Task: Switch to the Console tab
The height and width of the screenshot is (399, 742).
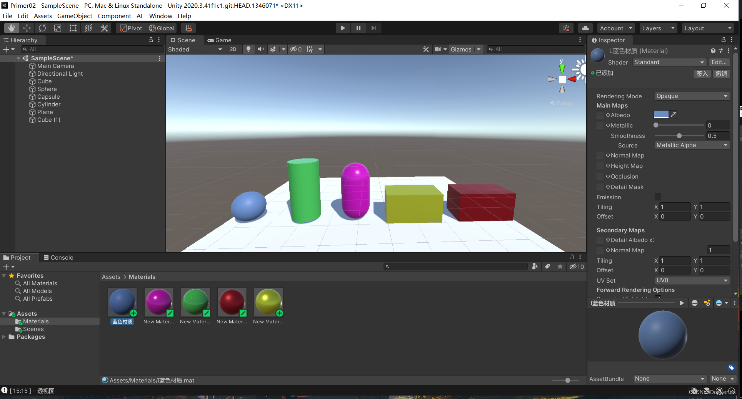Action: click(x=58, y=258)
